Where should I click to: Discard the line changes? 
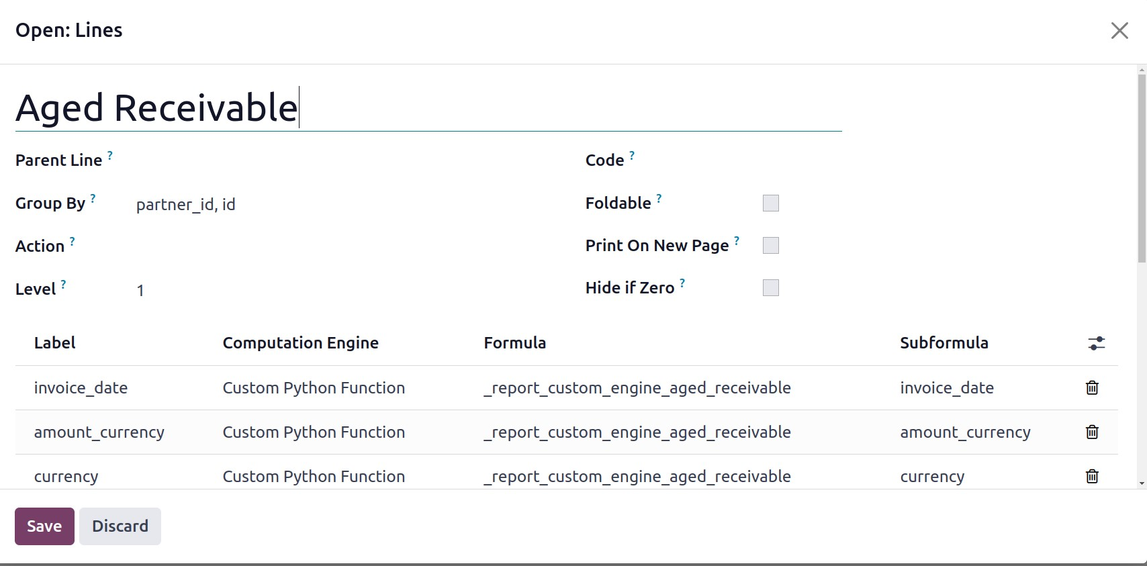point(120,526)
